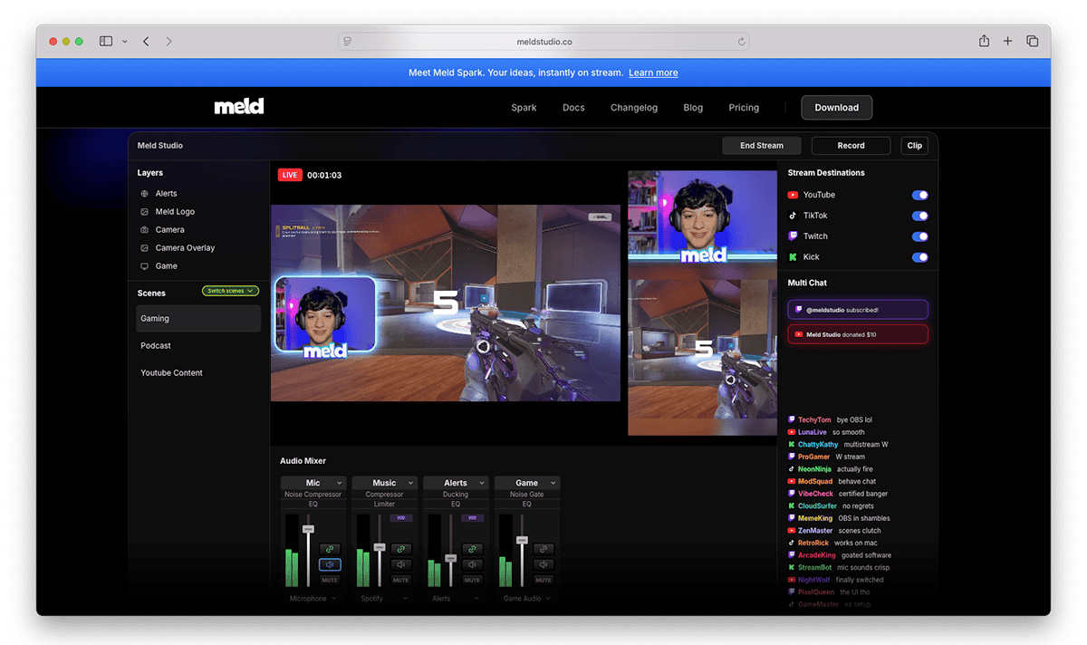1087x645 pixels.
Task: Click the link icon on the Game channel
Action: coord(543,549)
